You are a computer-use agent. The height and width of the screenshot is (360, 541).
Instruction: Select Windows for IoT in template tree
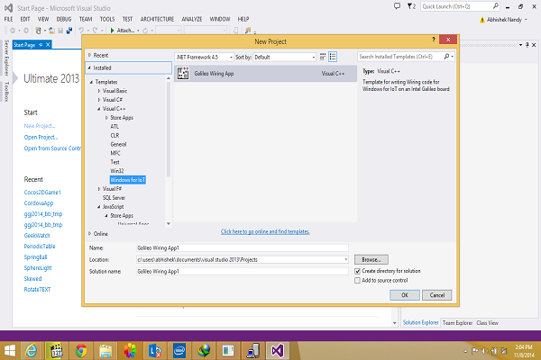[128, 180]
